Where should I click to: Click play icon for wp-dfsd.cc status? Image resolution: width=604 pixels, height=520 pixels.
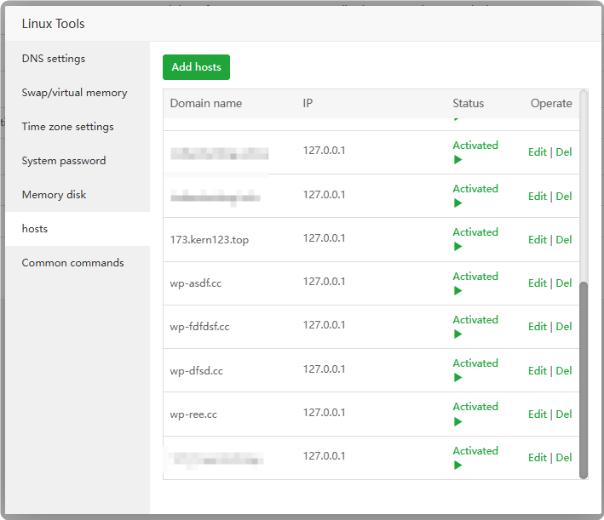458,378
